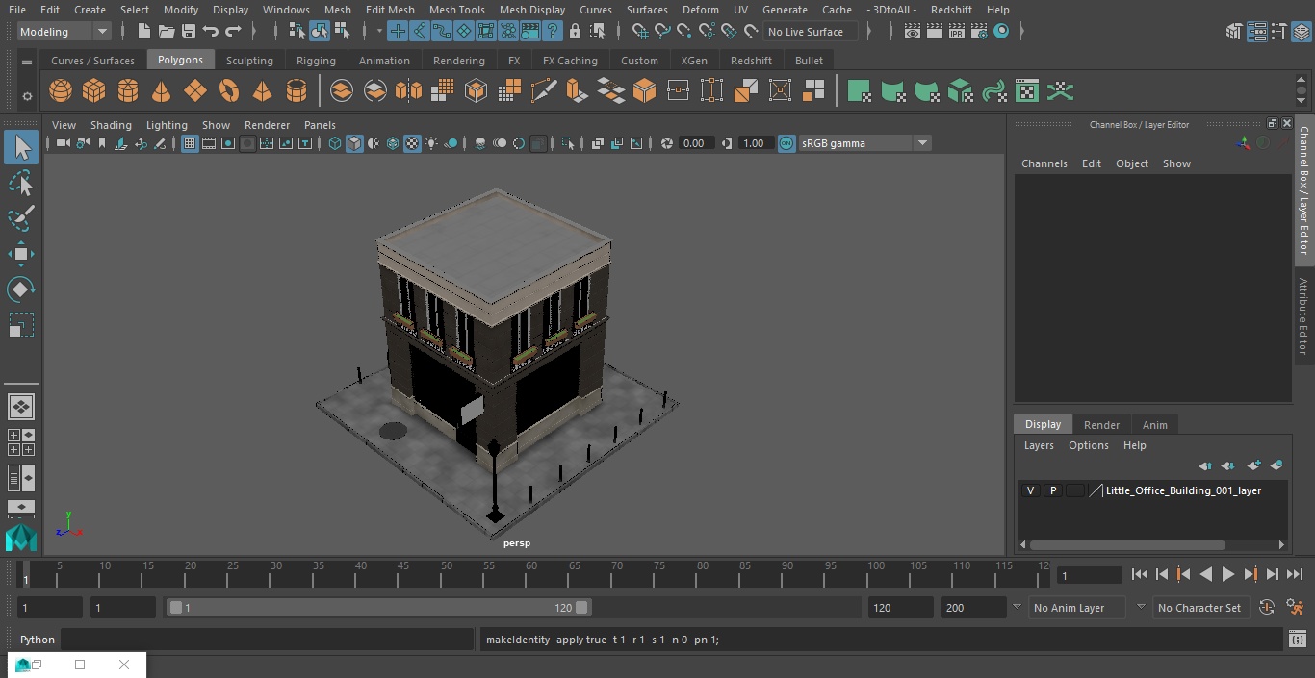Viewport: 1315px width, 678px height.
Task: Click the No Live Surface field
Action: pos(812,31)
